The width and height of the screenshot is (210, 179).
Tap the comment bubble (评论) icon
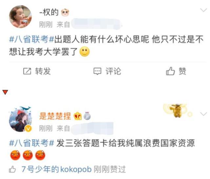(x=97, y=71)
